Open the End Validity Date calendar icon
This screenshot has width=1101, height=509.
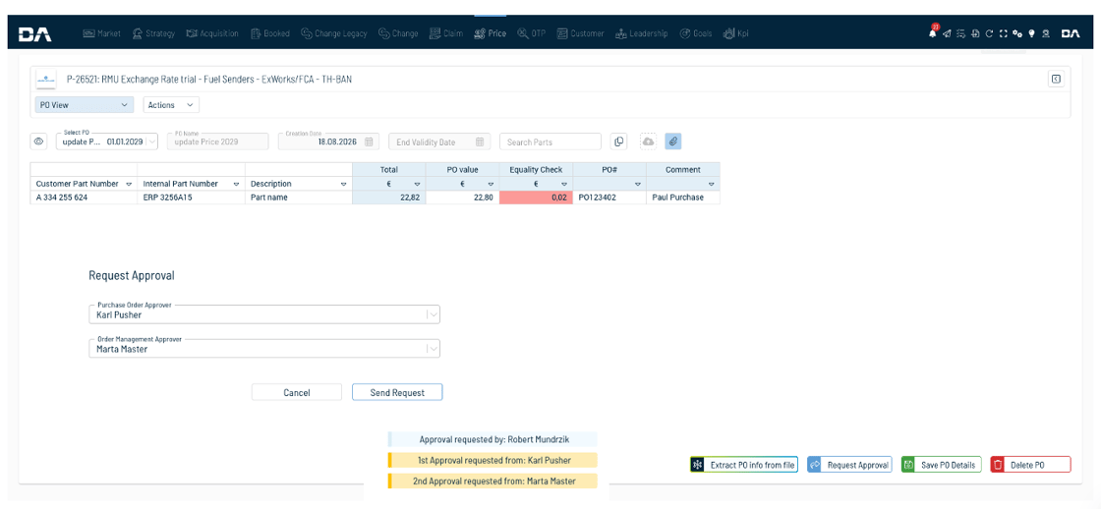click(x=480, y=141)
